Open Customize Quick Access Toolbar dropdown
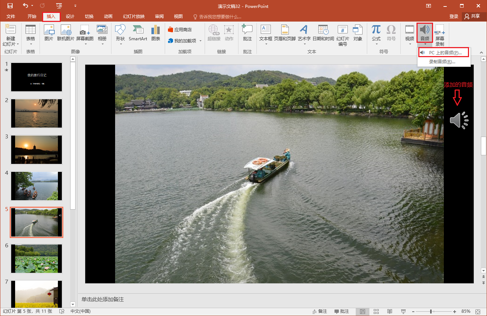The width and height of the screenshot is (487, 316). [x=75, y=6]
